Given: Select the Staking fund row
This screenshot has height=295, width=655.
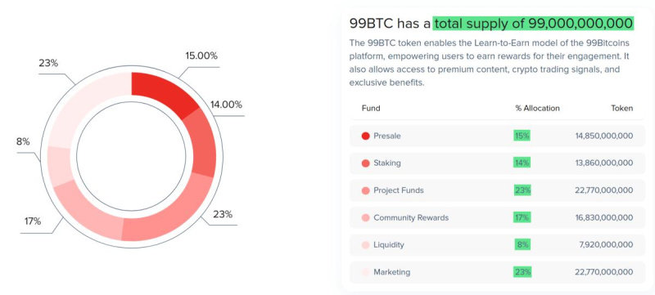Looking at the screenshot, I should click(497, 163).
